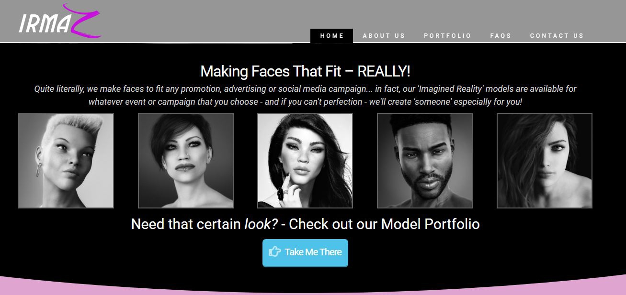Open the Portfolio navigation item
Image resolution: width=626 pixels, height=295 pixels.
tap(447, 36)
